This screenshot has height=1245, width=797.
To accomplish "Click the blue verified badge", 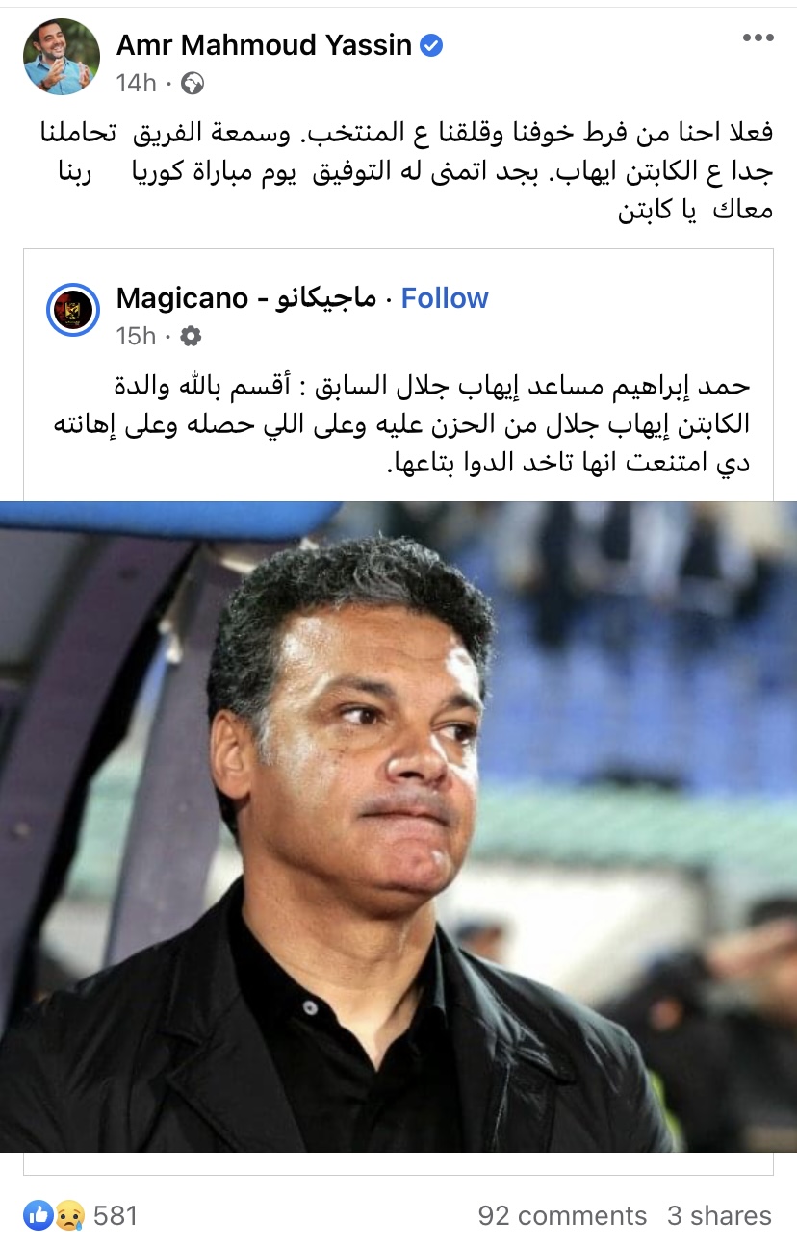I will tap(433, 44).
